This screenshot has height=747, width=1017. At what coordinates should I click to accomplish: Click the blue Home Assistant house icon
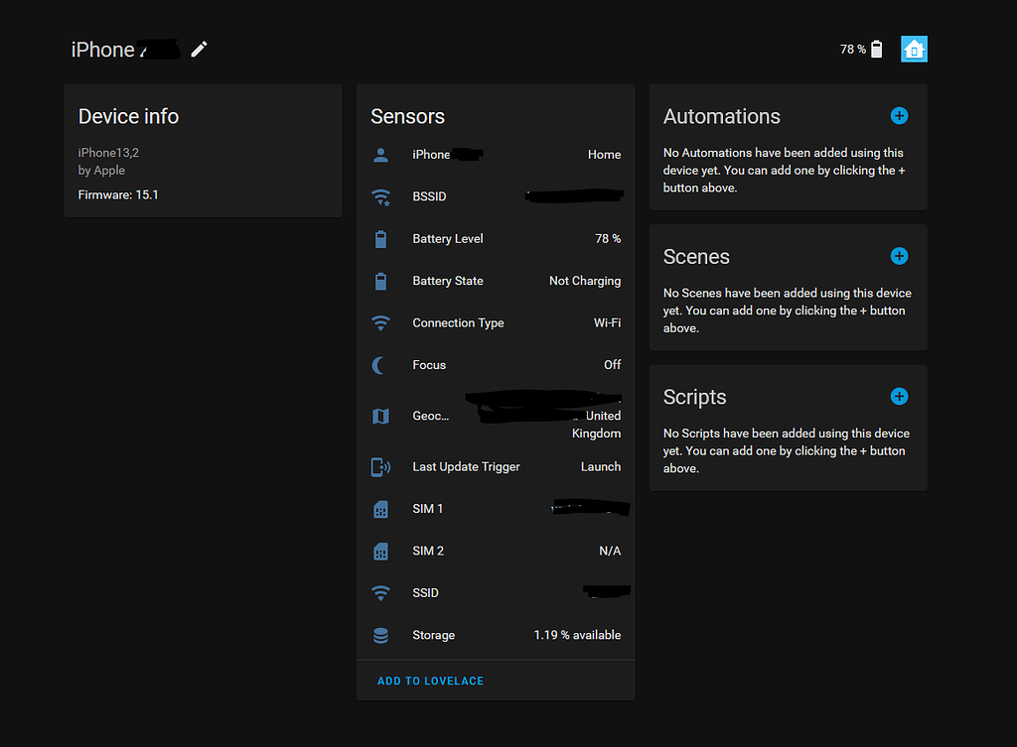coord(914,49)
